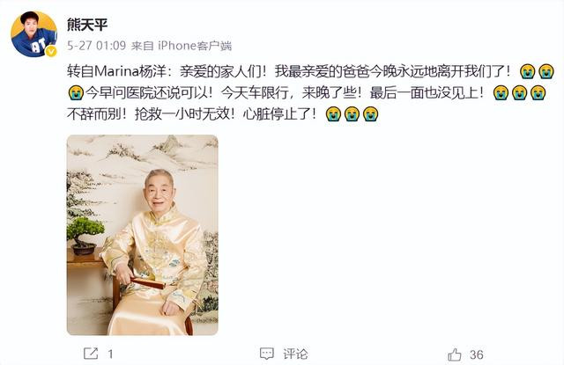Enlarge the elderly man photo thumbnail

(x=143, y=235)
